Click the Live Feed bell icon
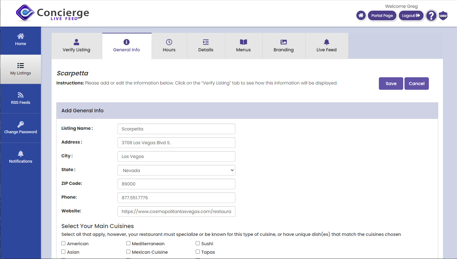The image size is (457, 259). tap(327, 42)
